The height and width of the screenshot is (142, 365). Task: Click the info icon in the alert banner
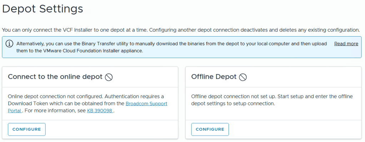coord(10,44)
